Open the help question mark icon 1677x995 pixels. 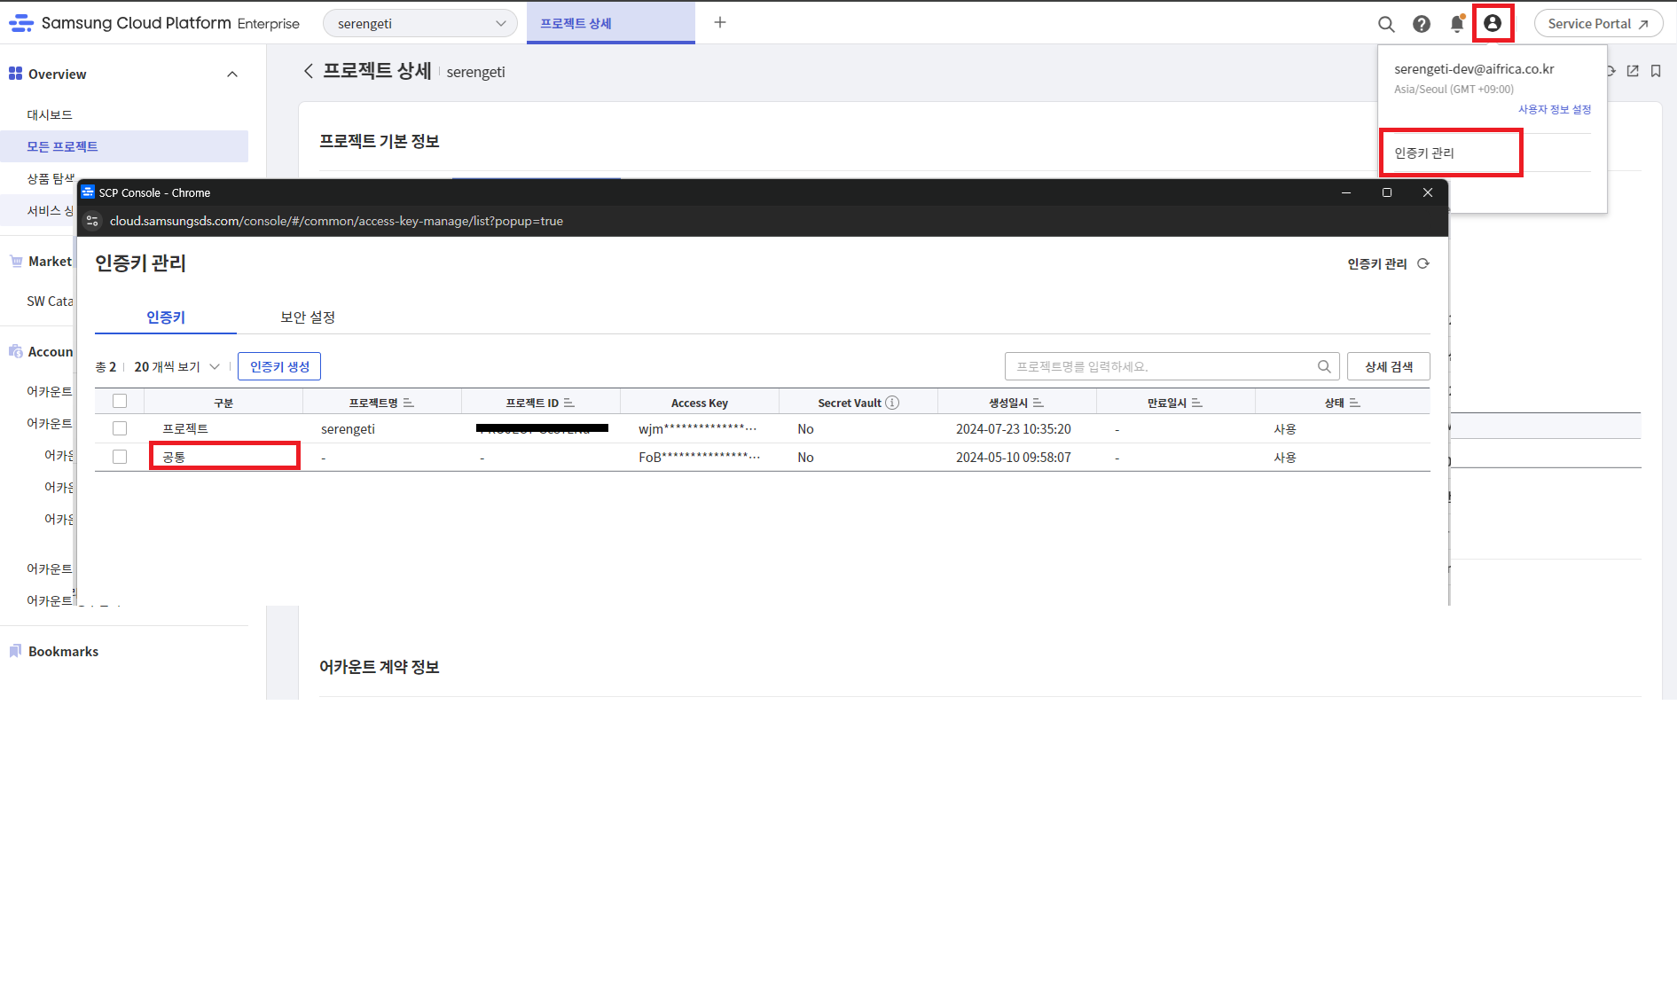1422,24
